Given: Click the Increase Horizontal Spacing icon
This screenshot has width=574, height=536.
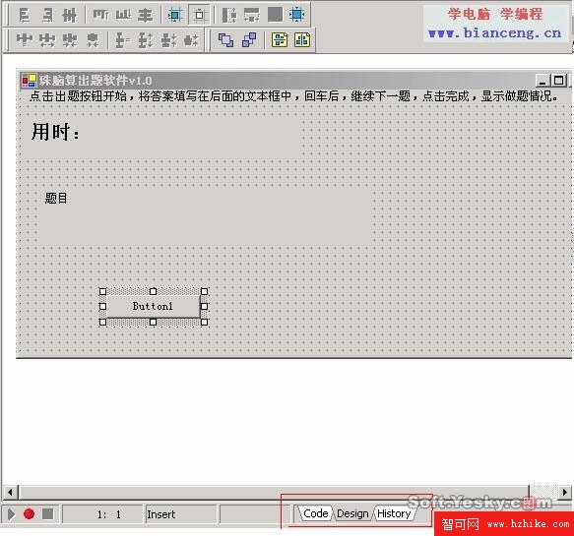Looking at the screenshot, I should pyautogui.click(x=47, y=40).
